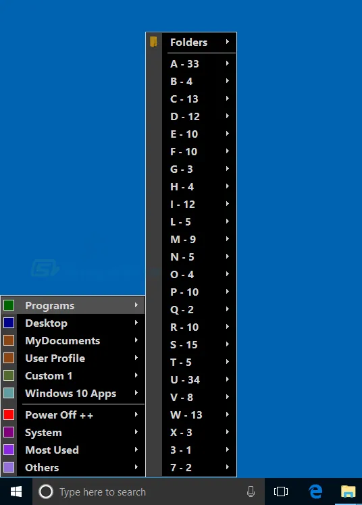Click the green Programs color square
362x505 pixels.
pos(9,305)
